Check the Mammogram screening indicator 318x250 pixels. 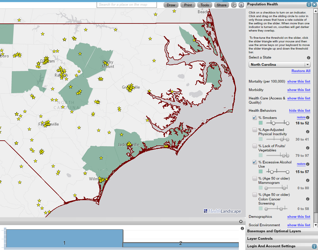254,178
